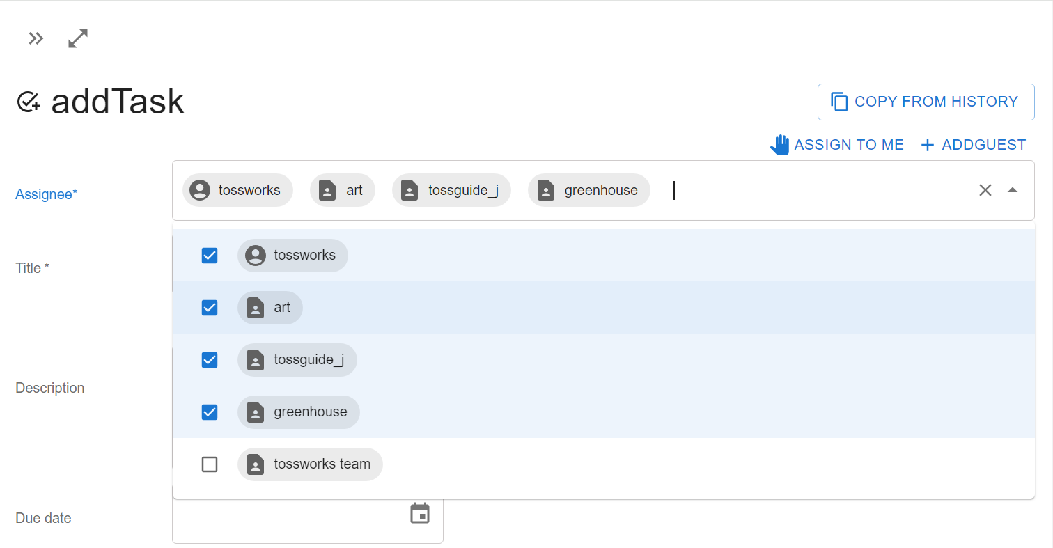
Task: Collapse the side panel with double-chevron icon
Action: coord(36,39)
